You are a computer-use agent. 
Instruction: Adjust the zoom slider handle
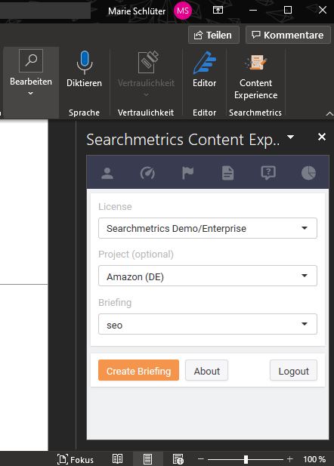[246, 459]
